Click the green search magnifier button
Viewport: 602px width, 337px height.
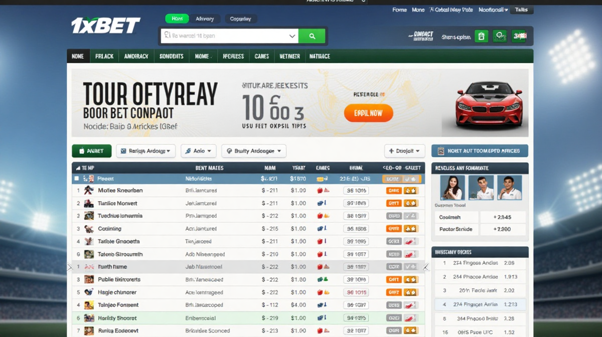click(x=312, y=36)
